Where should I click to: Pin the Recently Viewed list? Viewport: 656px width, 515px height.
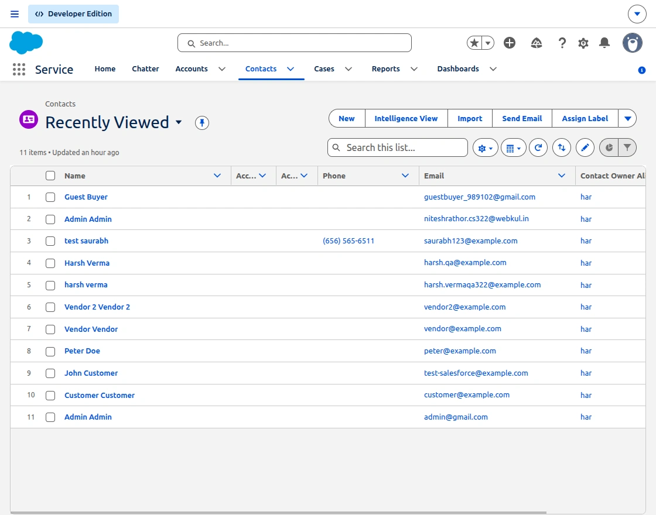click(202, 123)
